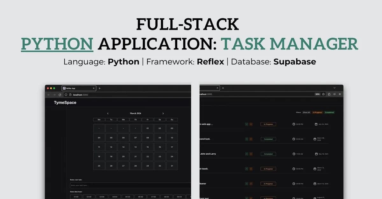Click the bookmark star icon in the right window toolbar
Viewport: 382px width, 199px height.
323,94
